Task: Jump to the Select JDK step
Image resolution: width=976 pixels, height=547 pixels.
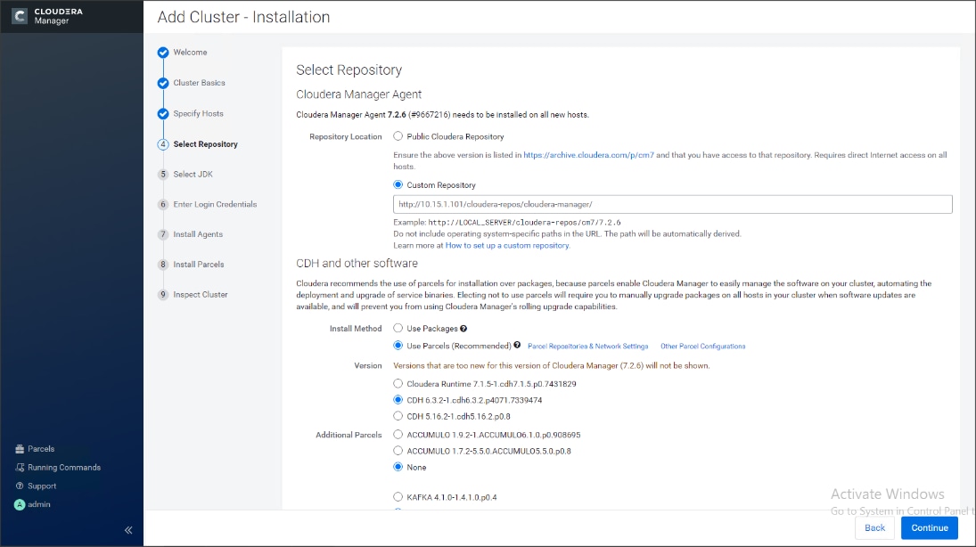Action: [x=193, y=174]
